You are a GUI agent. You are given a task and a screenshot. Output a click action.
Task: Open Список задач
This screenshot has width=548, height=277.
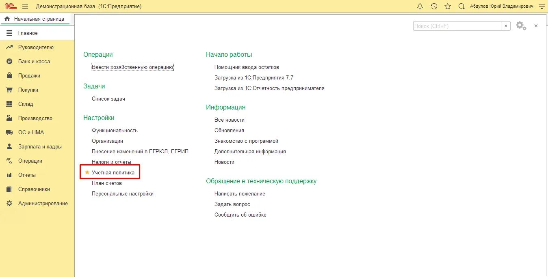pos(108,99)
